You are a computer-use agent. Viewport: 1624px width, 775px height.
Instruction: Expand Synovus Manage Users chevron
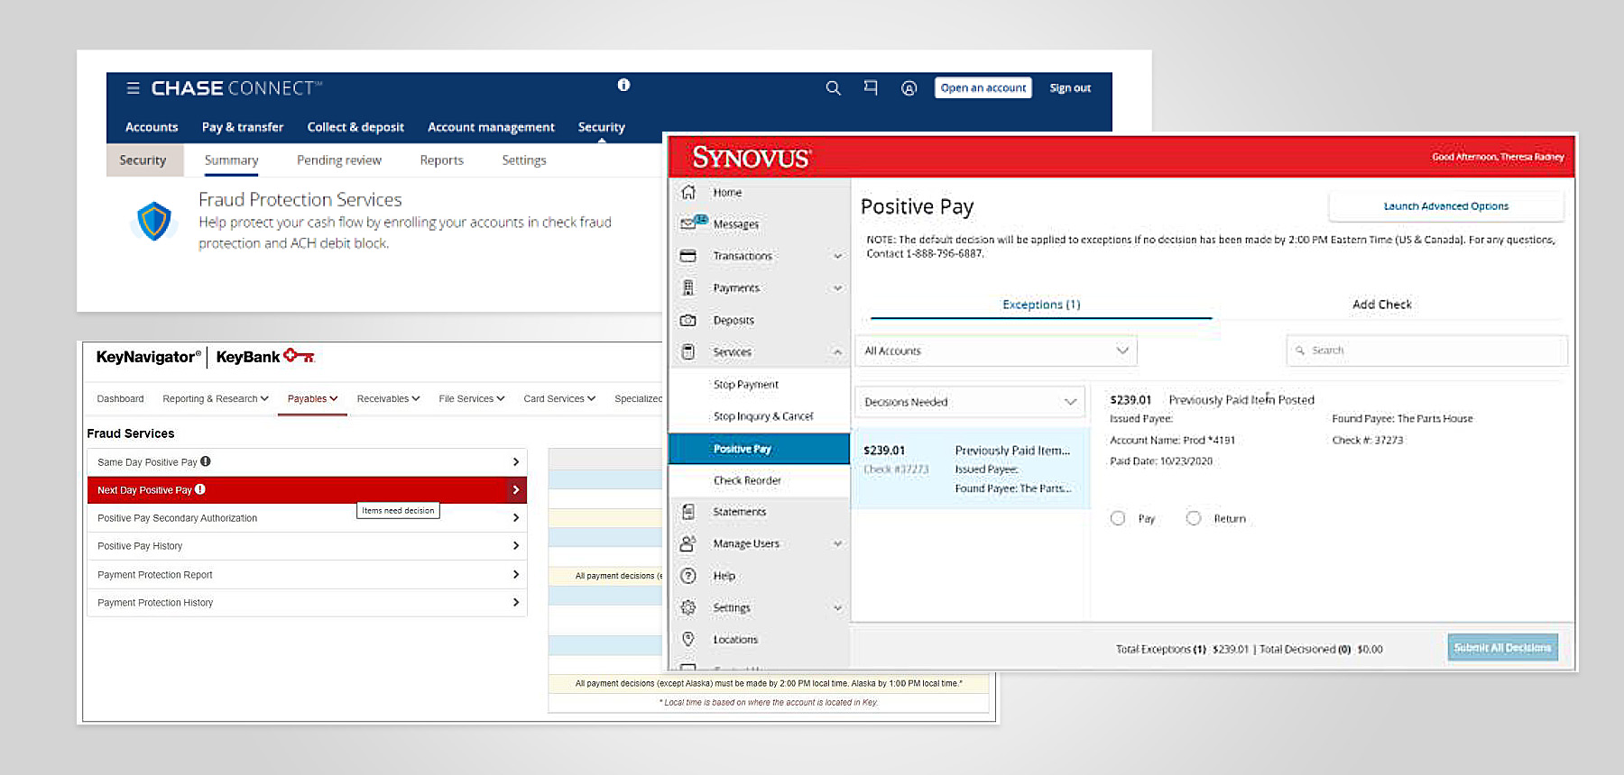coord(838,543)
